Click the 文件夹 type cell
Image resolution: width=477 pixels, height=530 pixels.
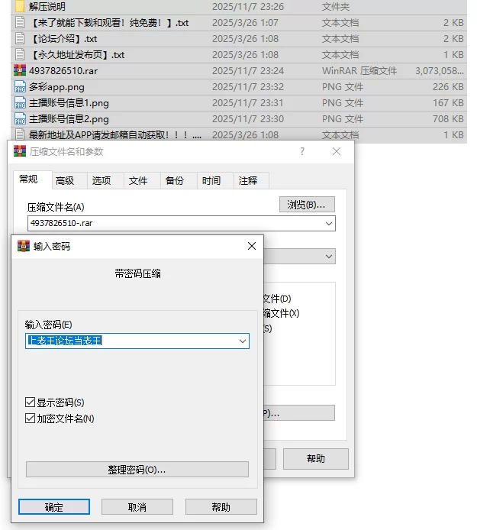[x=336, y=6]
